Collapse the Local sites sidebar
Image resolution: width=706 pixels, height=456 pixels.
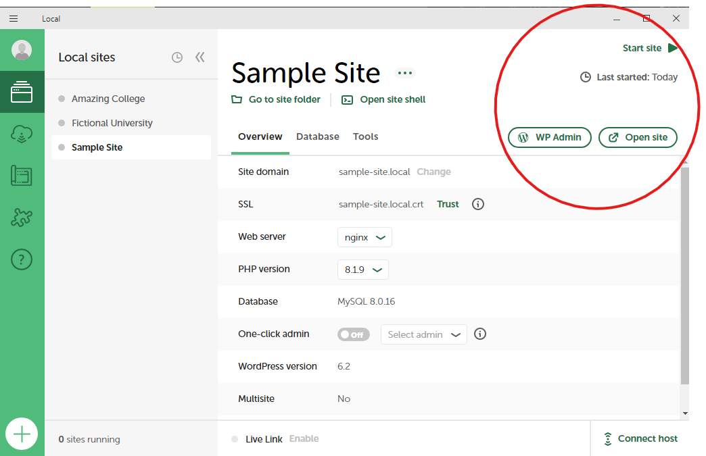pyautogui.click(x=200, y=57)
